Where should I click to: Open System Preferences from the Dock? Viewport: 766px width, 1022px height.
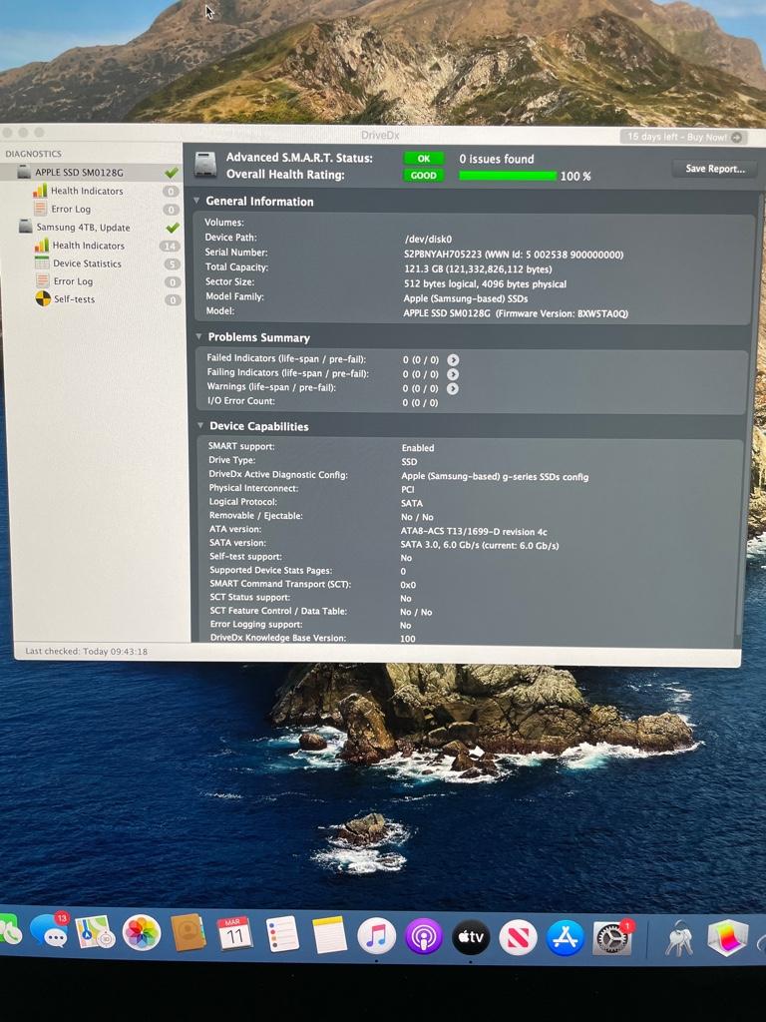pyautogui.click(x=613, y=938)
